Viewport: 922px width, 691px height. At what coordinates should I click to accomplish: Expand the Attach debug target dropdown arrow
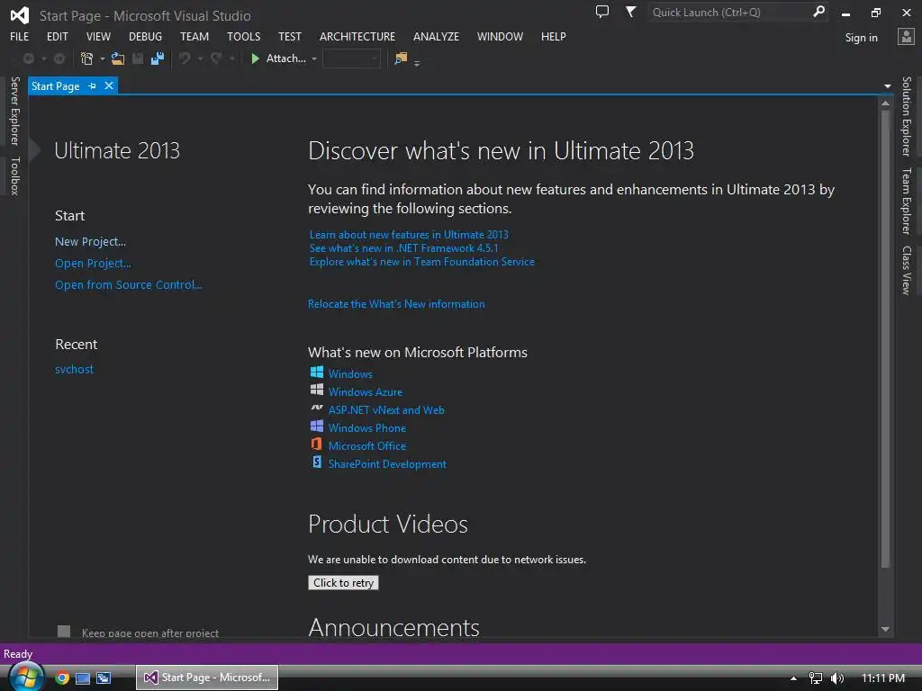point(314,58)
